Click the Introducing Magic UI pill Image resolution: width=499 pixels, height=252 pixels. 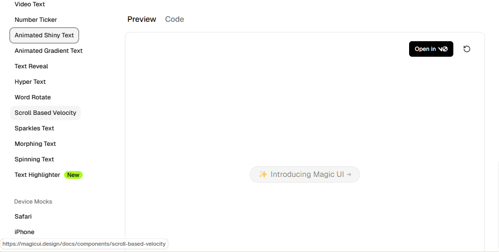tap(305, 174)
